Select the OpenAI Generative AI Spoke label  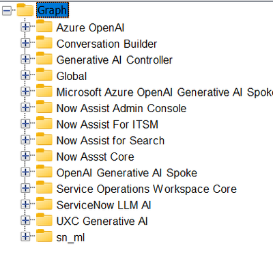127,174
